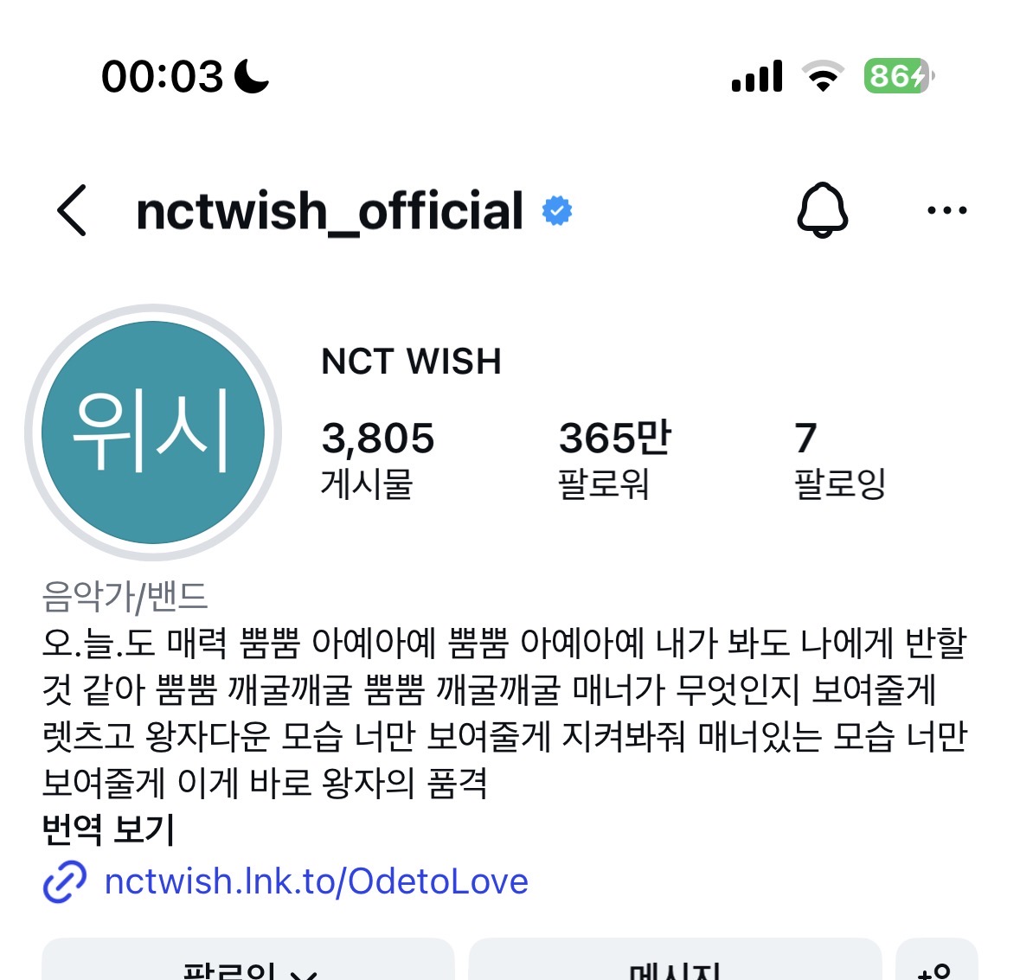1020x980 pixels.
Task: Tap the 메시지 message button
Action: [x=675, y=960]
